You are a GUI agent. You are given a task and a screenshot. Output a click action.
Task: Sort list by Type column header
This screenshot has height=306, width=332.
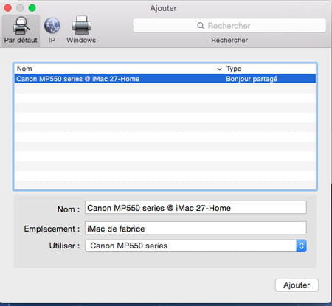click(x=270, y=69)
